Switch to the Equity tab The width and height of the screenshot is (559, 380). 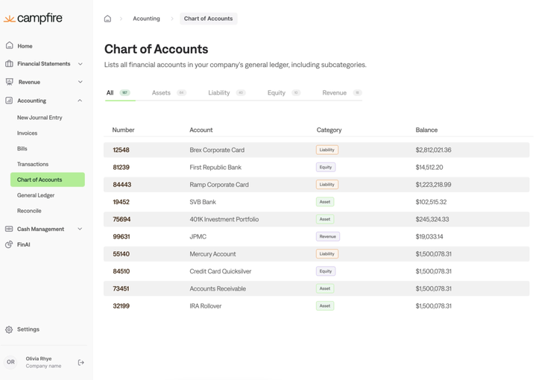[284, 92]
